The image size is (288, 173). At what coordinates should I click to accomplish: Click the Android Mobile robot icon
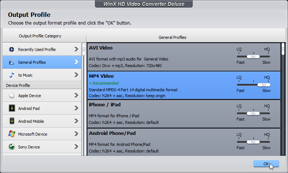[x=11, y=121]
